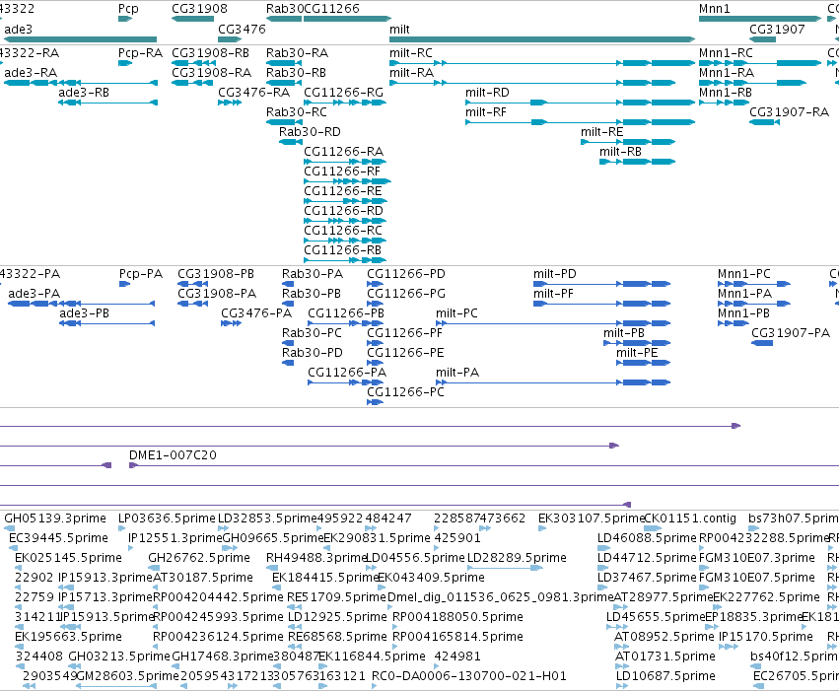Image resolution: width=839 pixels, height=691 pixels.
Task: Select the milt-PF protein feature
Action: [x=553, y=294]
